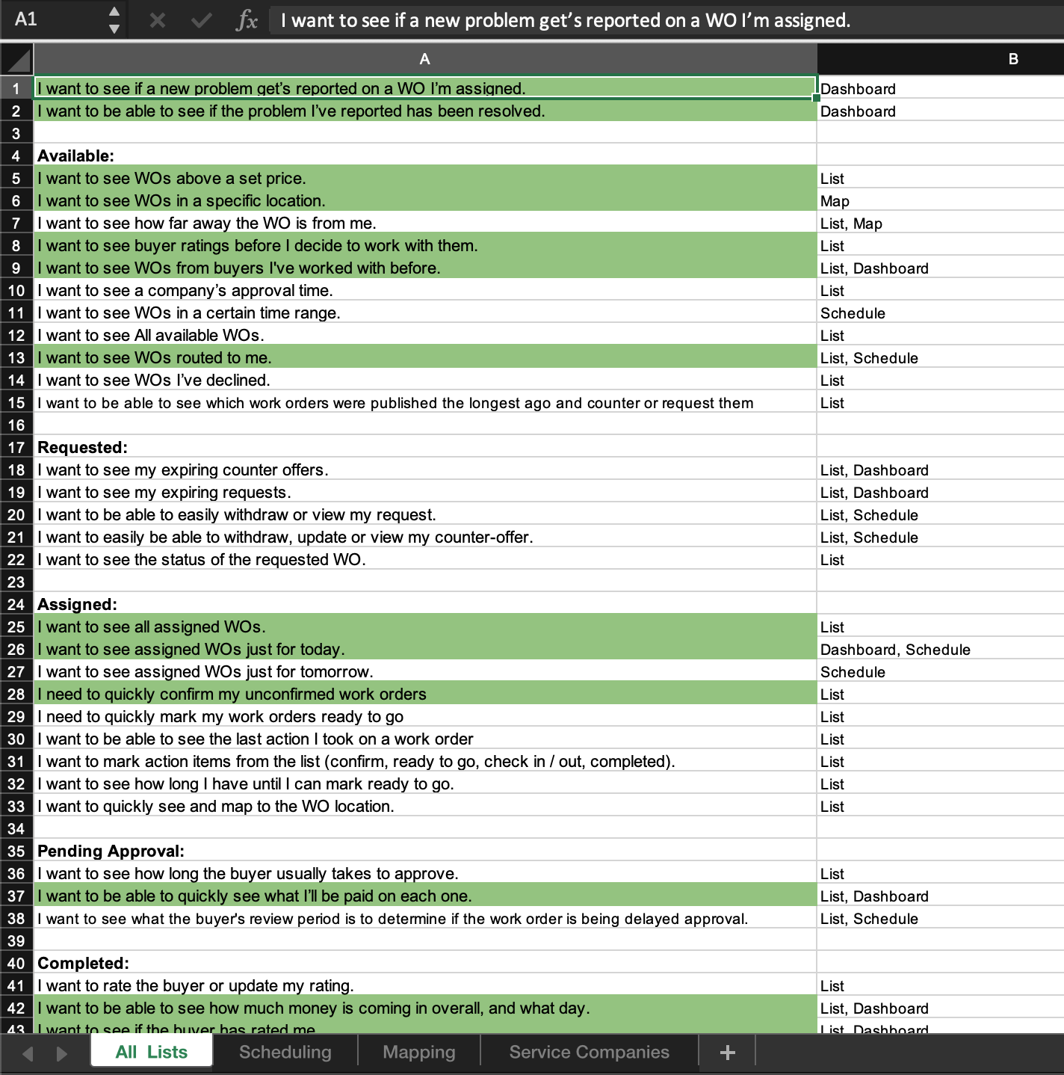This screenshot has width=1064, height=1075.
Task: Select row 35 header
Action: point(16,851)
